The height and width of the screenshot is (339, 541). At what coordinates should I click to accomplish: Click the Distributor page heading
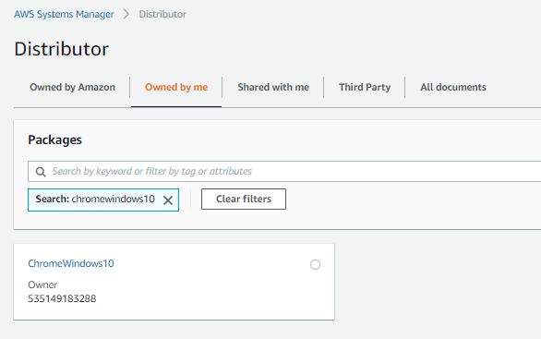pyautogui.click(x=62, y=49)
